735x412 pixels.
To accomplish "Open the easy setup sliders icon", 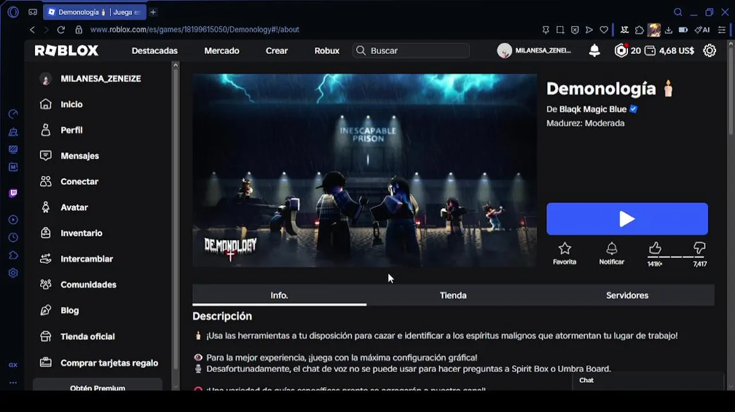I will coord(721,30).
